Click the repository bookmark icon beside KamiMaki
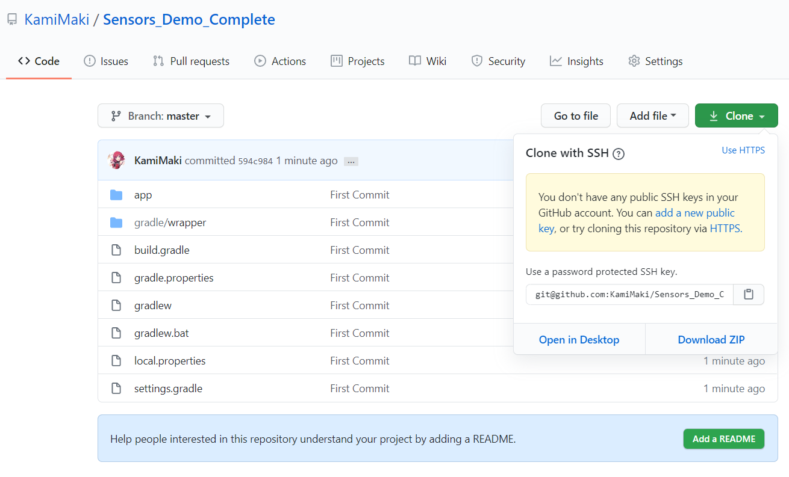This screenshot has height=477, width=789. [x=11, y=19]
